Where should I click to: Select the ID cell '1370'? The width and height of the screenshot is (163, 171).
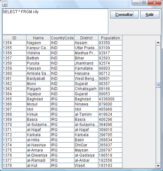tap(14, 125)
